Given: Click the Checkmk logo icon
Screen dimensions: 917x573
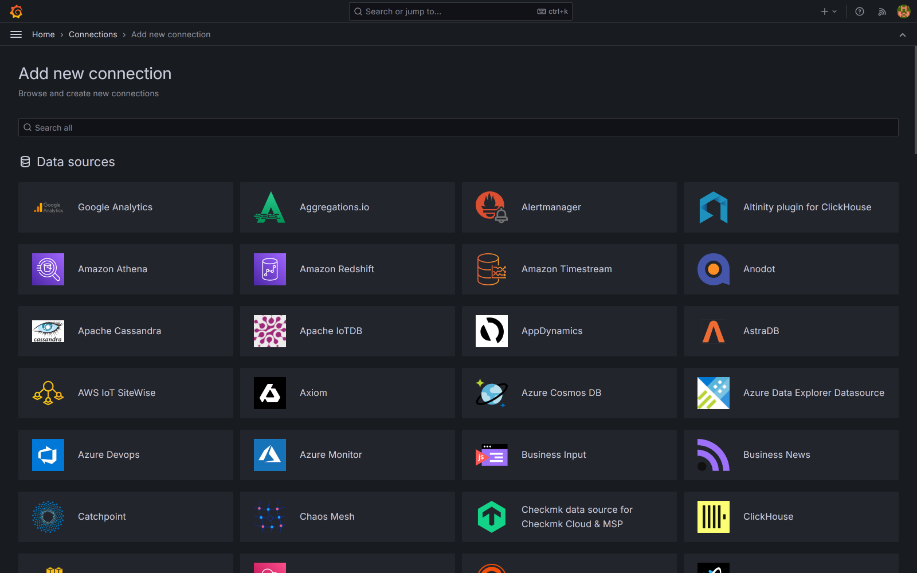Looking at the screenshot, I should (492, 517).
